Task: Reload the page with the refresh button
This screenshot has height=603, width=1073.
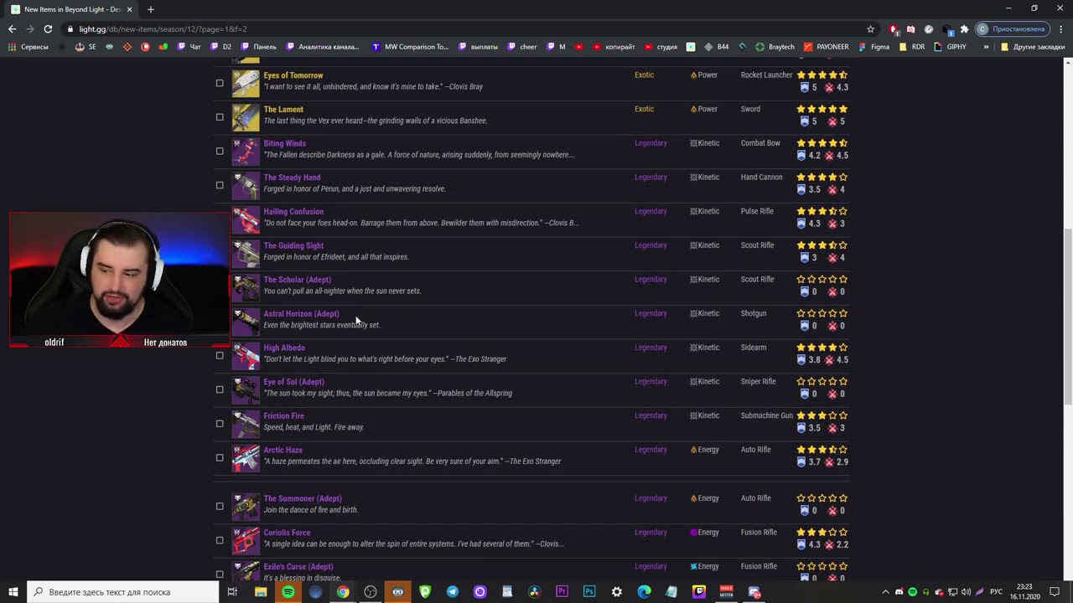Action: (48, 28)
